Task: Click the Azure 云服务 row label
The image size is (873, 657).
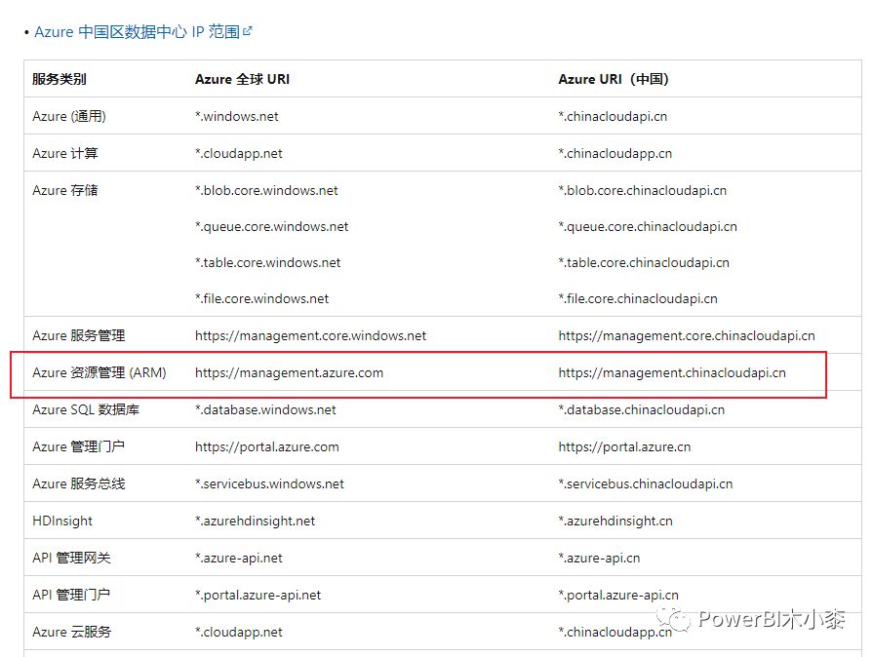Action: (x=72, y=632)
